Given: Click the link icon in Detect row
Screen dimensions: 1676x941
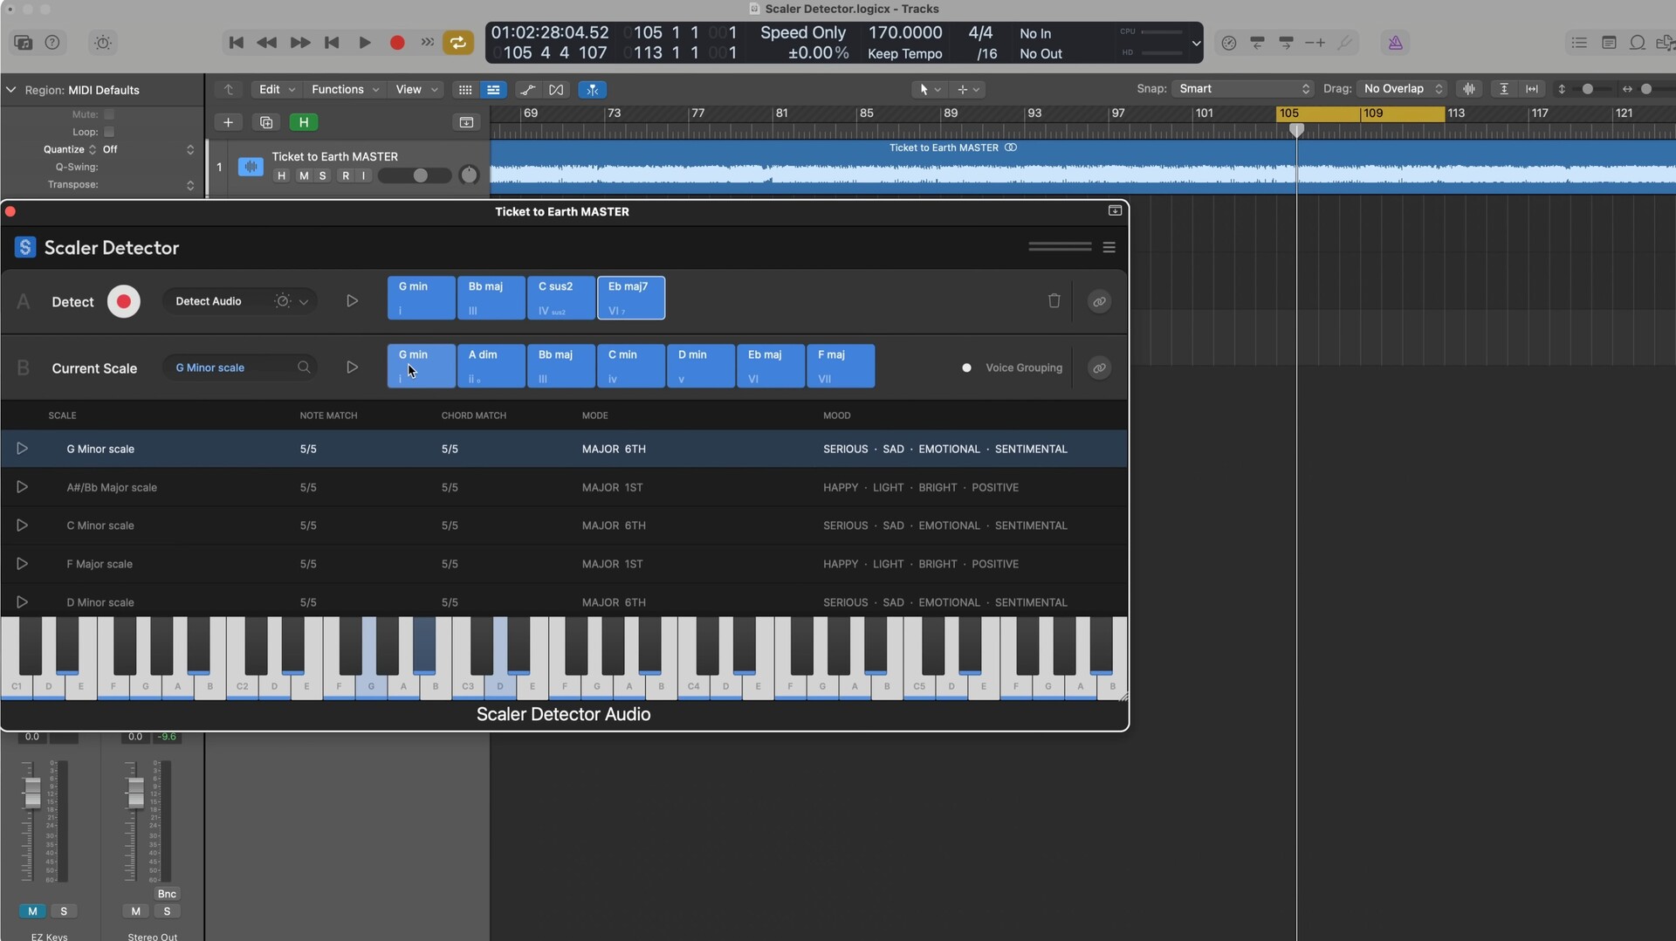Looking at the screenshot, I should [x=1099, y=301].
